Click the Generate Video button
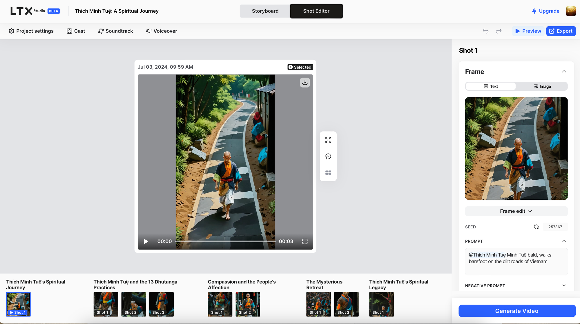Screen dimensions: 580x324 (517, 311)
